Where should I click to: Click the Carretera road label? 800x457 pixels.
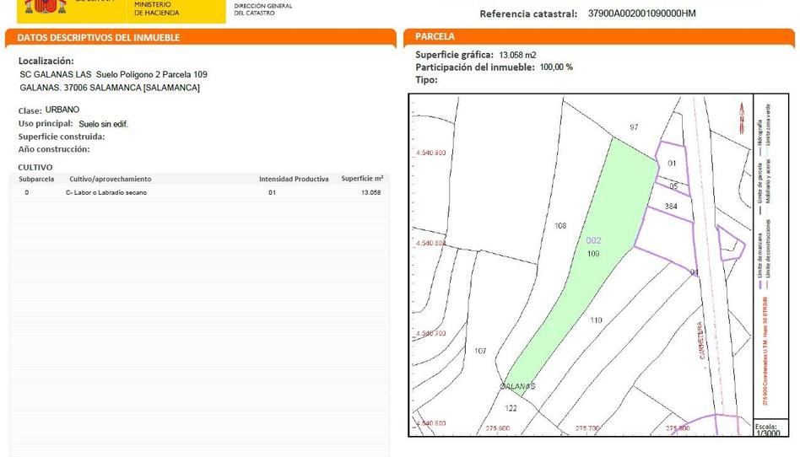click(x=700, y=341)
